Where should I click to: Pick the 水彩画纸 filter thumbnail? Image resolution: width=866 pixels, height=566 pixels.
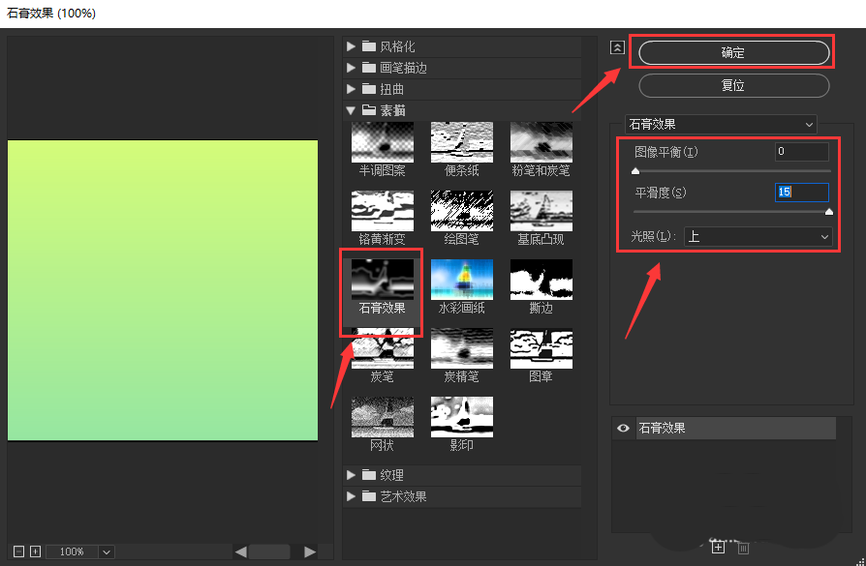point(462,280)
